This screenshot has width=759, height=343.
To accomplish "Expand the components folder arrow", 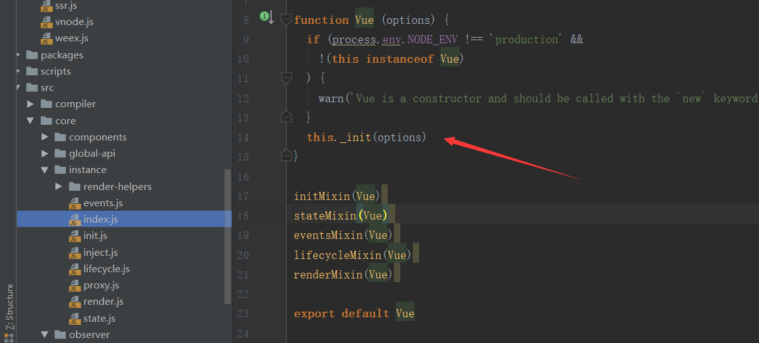I will pos(45,137).
